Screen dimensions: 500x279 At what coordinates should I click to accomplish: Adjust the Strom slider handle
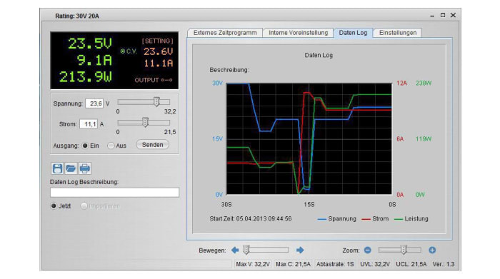tap(145, 122)
